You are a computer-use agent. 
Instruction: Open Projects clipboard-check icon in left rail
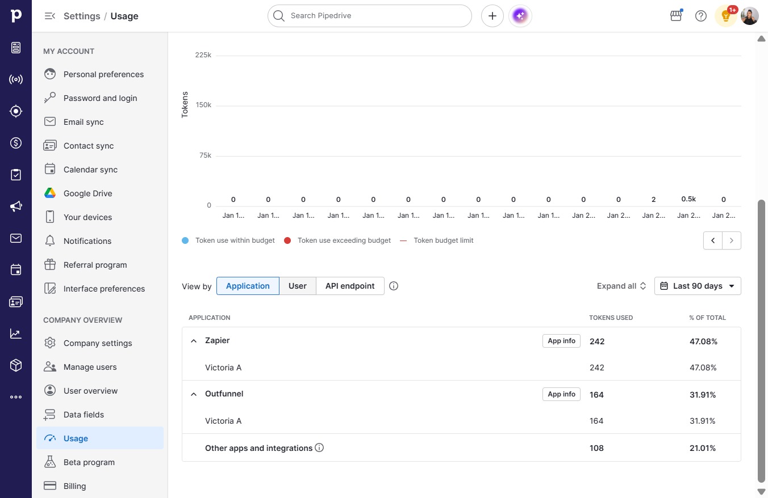coord(16,175)
